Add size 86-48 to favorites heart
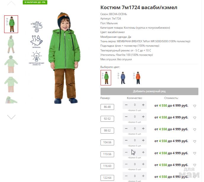Image resolution: width=204 pixels, height=182 pixels. [195, 106]
